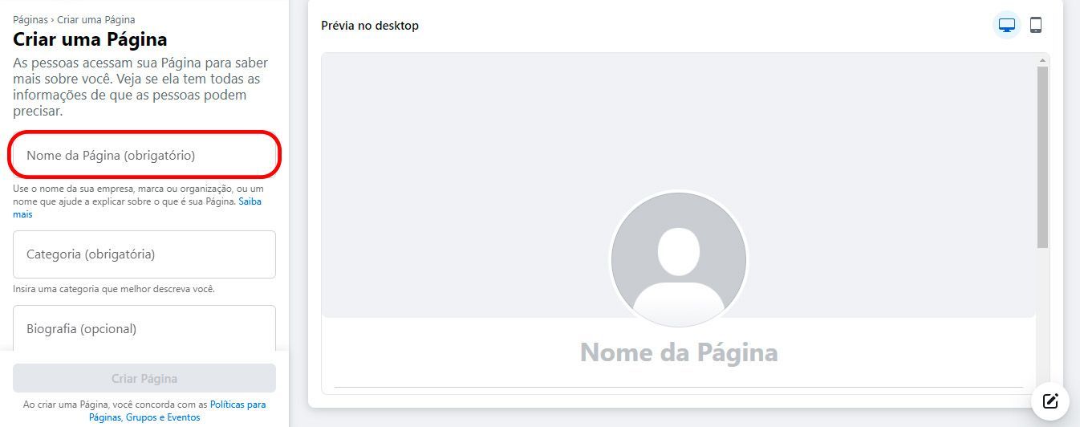The width and height of the screenshot is (1080, 427).
Task: Click the Prévia no desktop heading
Action: [370, 26]
